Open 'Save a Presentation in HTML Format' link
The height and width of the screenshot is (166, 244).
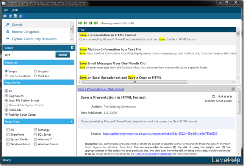tap(101, 89)
